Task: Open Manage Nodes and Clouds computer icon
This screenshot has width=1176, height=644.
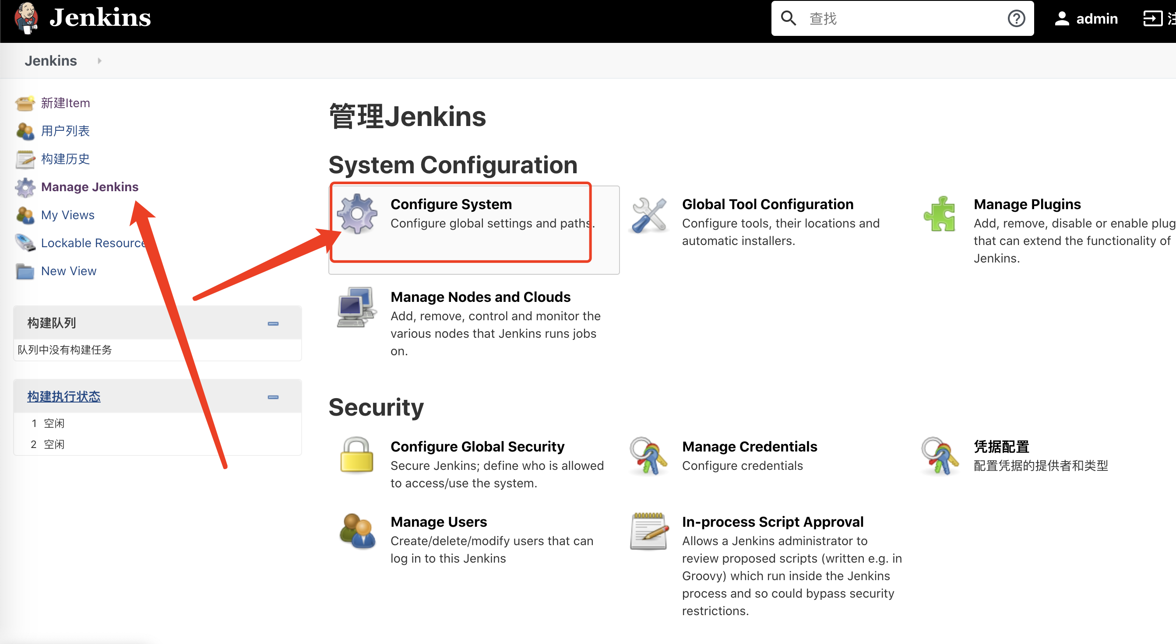Action: [x=356, y=307]
